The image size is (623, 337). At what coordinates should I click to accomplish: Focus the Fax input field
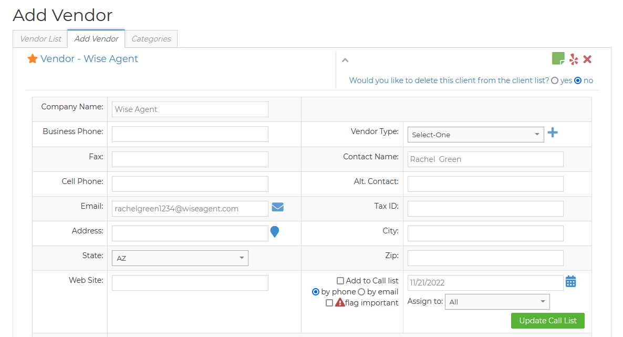(190, 159)
